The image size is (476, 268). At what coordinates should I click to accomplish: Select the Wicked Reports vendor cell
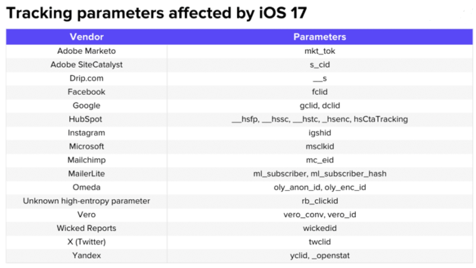click(x=87, y=228)
